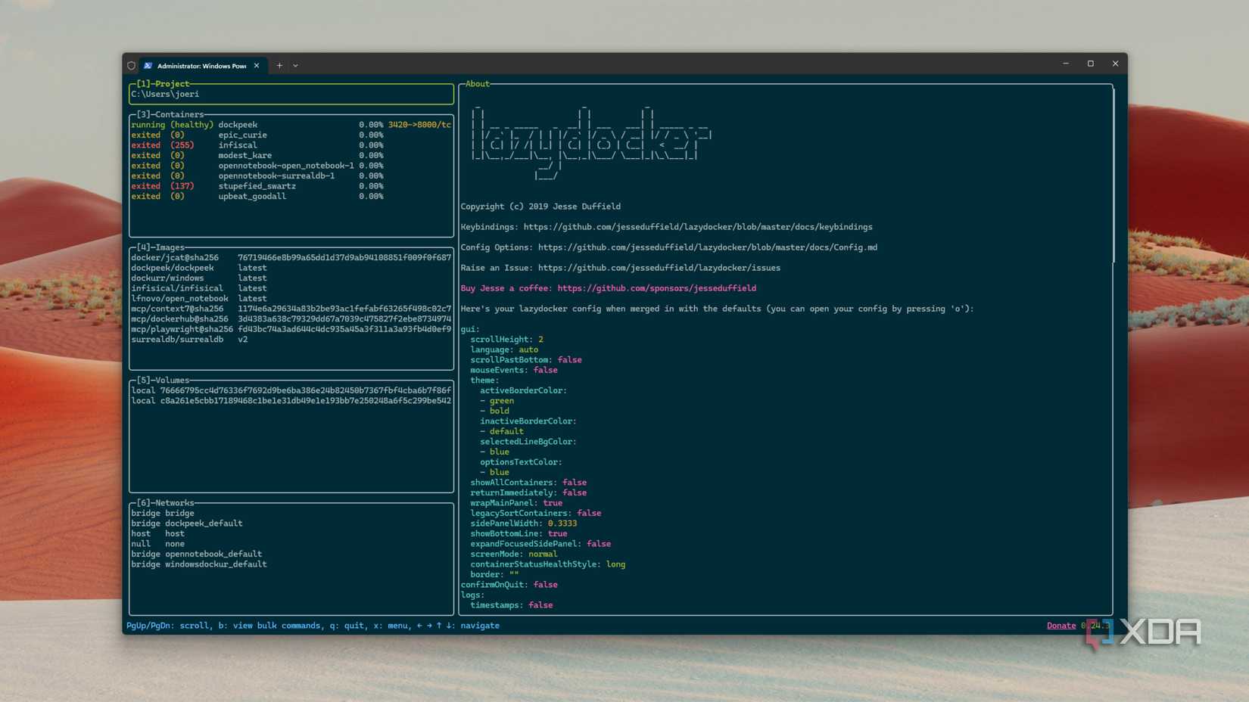Viewport: 1249px width, 702px height.
Task: Open the Config Options documentation link
Action: (707, 247)
